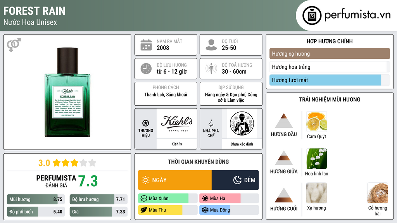Click the first gold rating star
The width and height of the screenshot is (397, 223).
[57, 163]
